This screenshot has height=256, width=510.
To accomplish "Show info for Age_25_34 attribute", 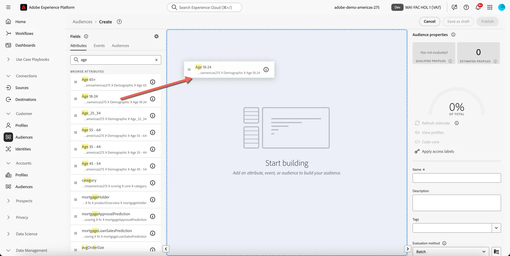I will pyautogui.click(x=153, y=116).
